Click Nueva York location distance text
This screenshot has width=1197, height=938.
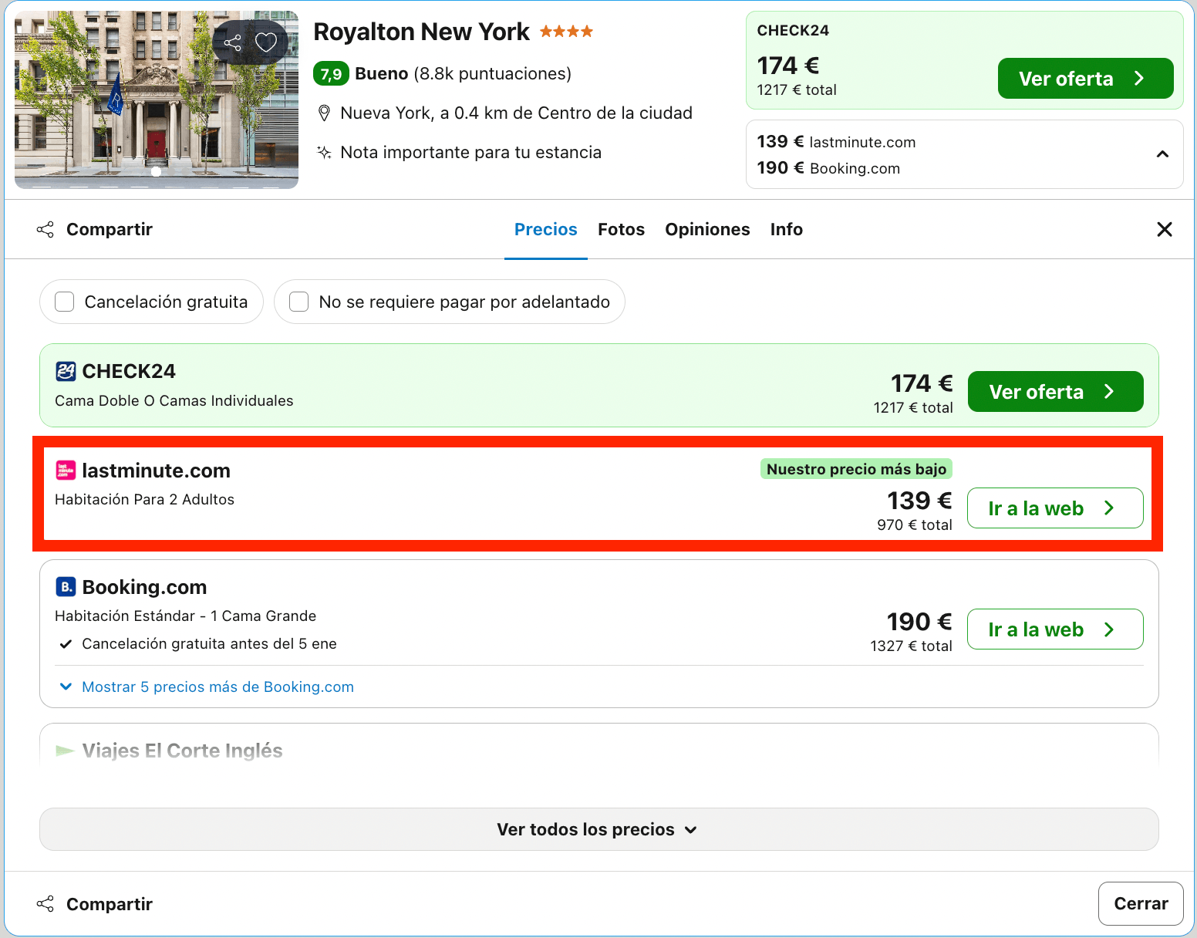[x=516, y=113]
